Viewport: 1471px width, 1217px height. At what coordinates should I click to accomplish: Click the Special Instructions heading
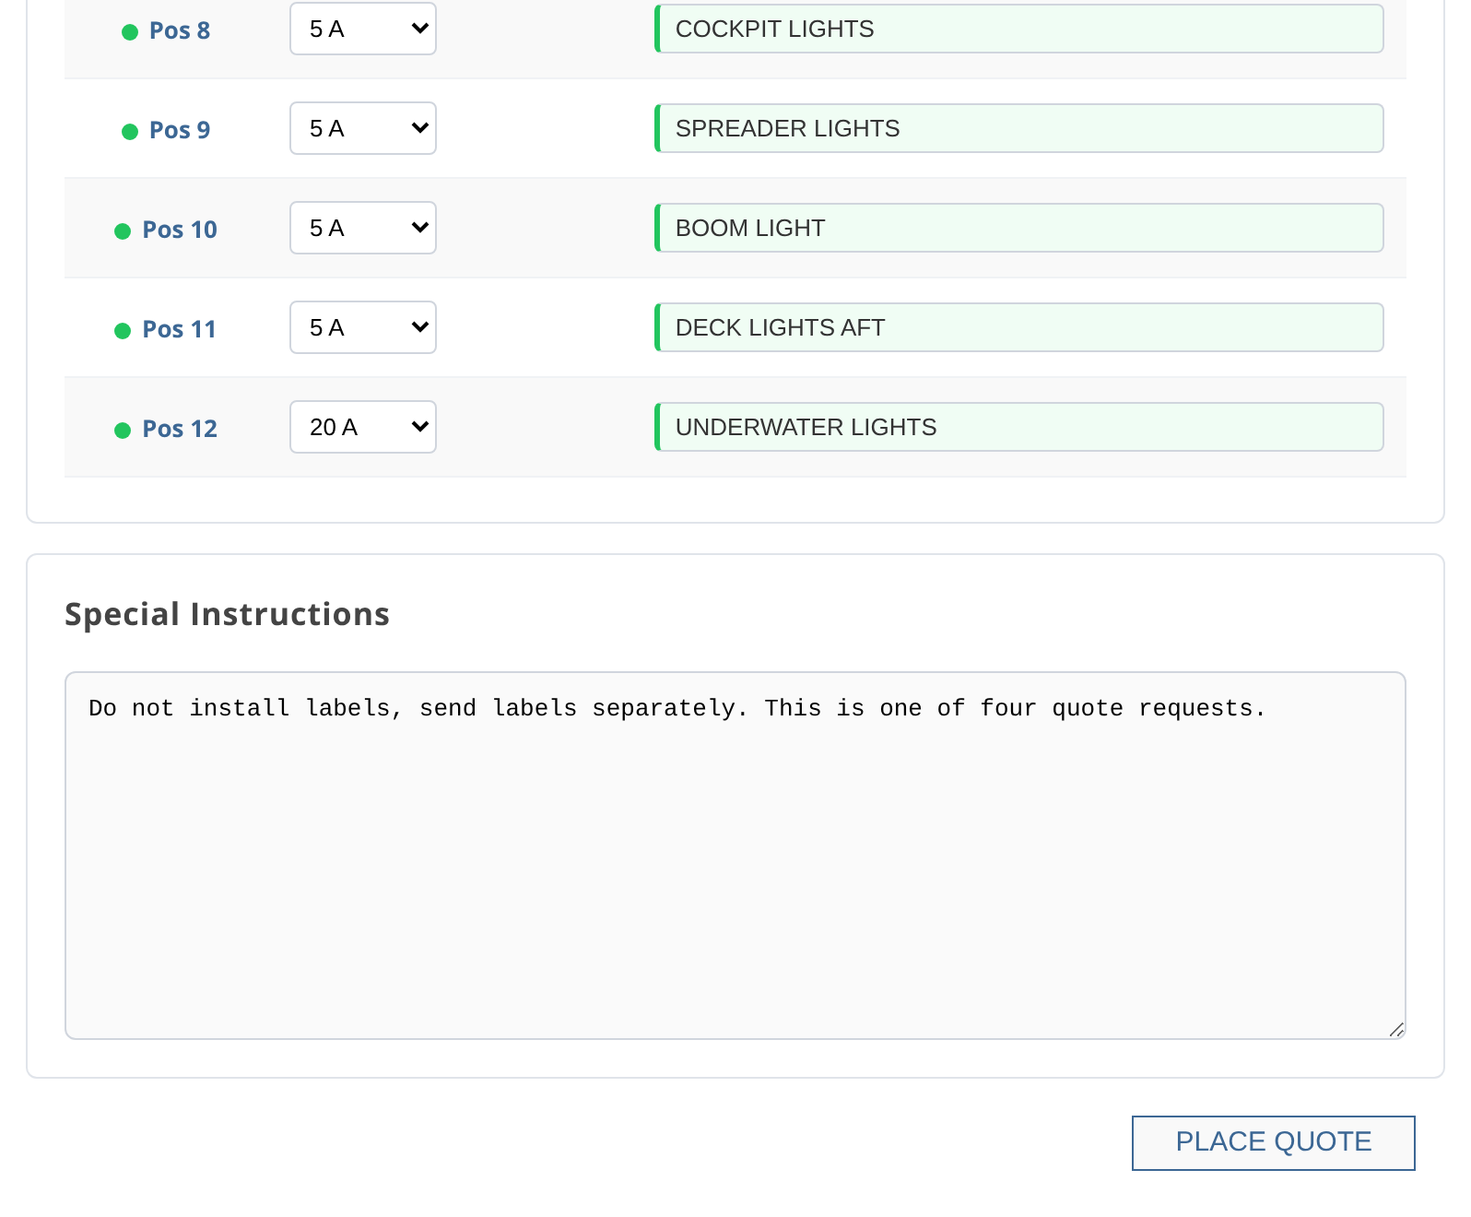pos(227,614)
